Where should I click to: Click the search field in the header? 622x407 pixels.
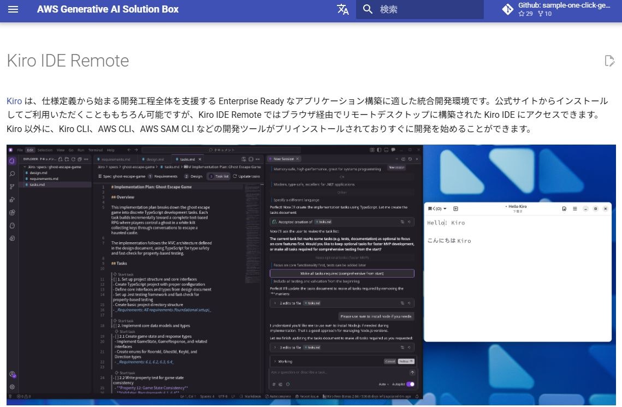tap(420, 9)
